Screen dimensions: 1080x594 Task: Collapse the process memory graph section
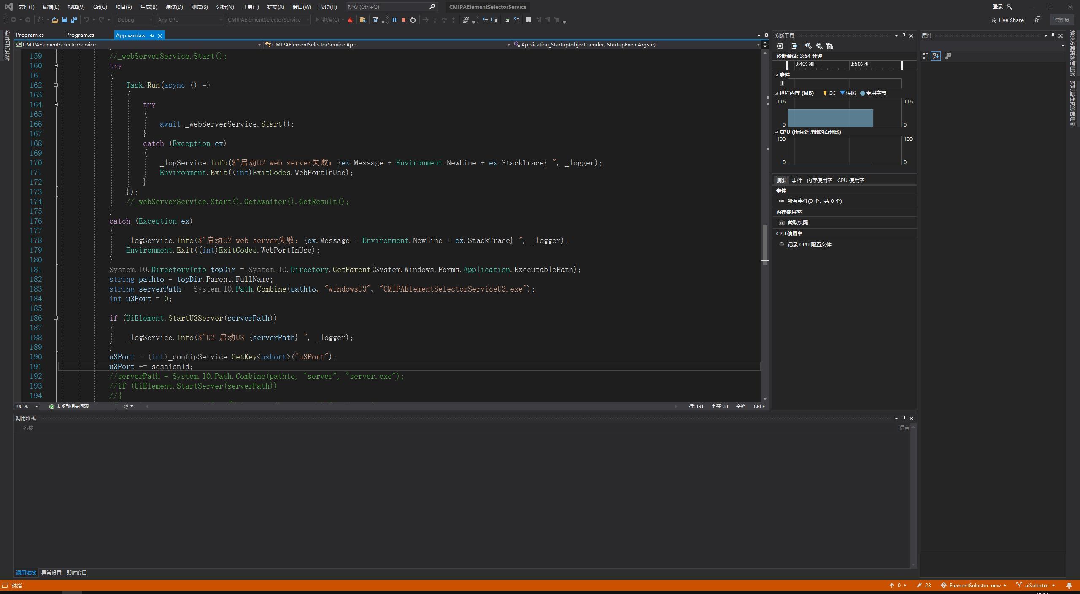tap(777, 93)
